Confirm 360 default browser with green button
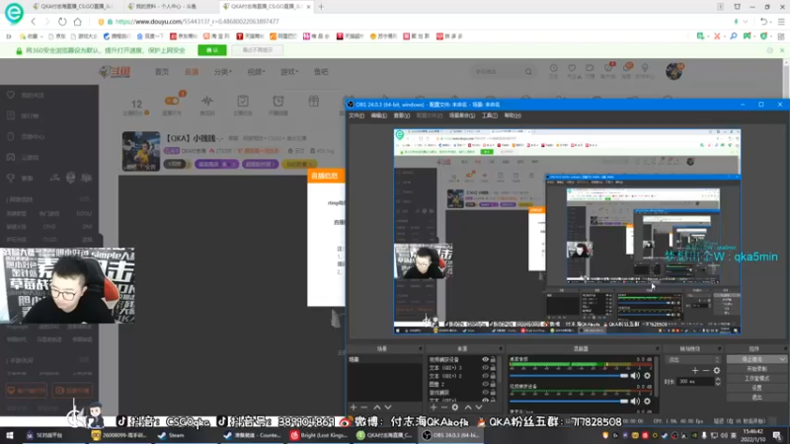The image size is (790, 444). pyautogui.click(x=212, y=50)
